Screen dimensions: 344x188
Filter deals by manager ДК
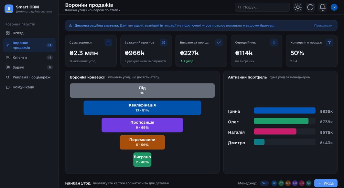(309, 183)
